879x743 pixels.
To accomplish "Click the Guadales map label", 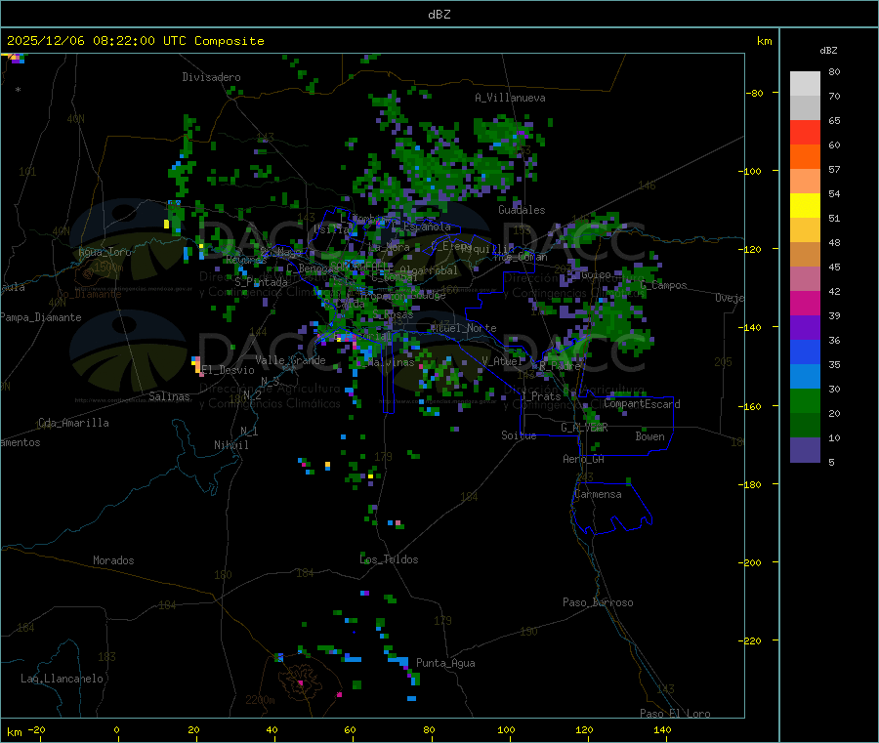I will (x=522, y=210).
